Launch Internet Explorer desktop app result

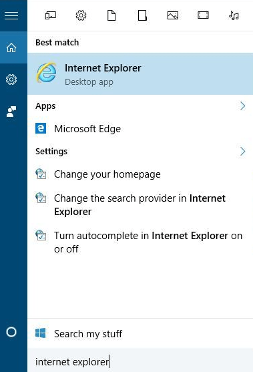point(140,74)
